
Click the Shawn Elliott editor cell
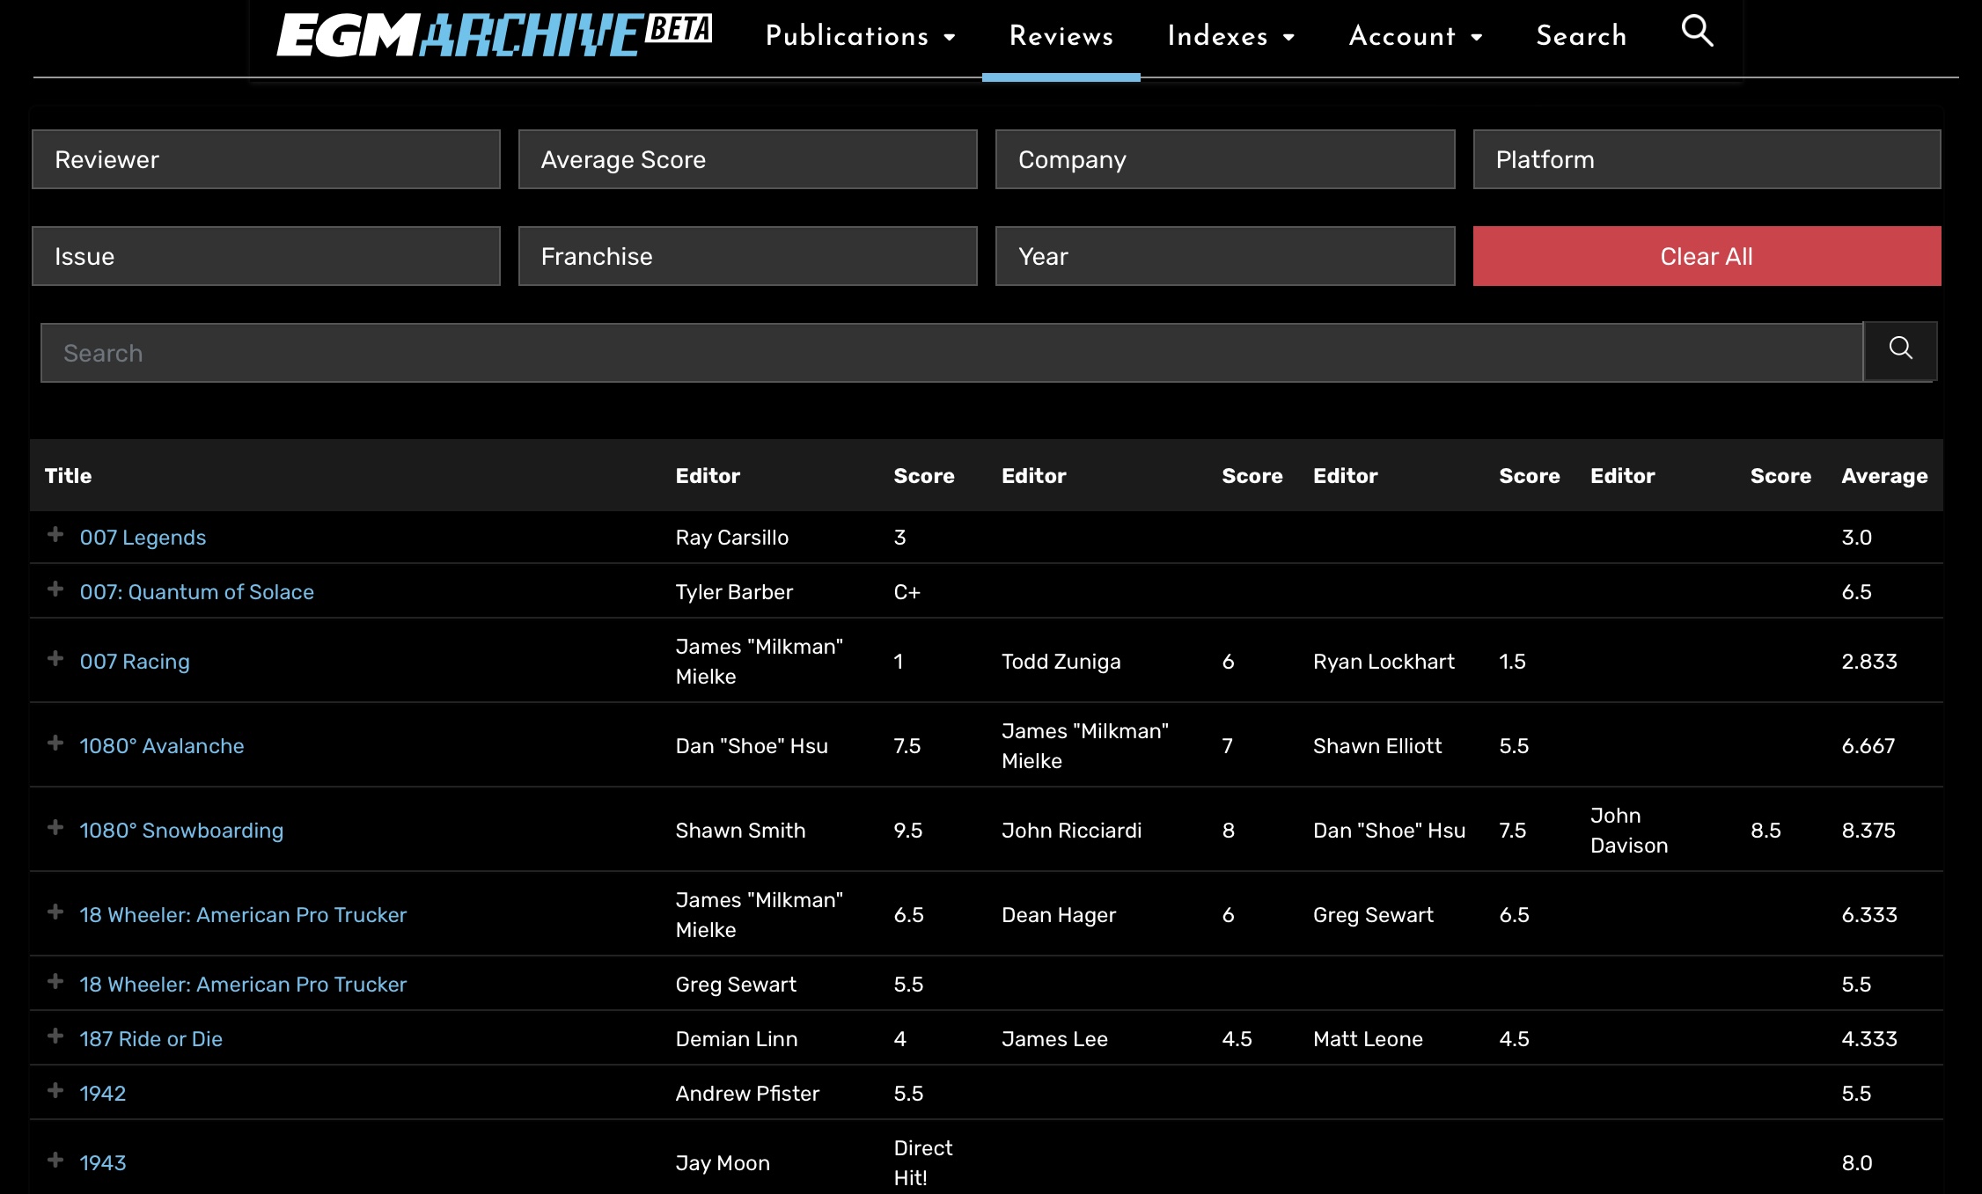click(x=1377, y=746)
